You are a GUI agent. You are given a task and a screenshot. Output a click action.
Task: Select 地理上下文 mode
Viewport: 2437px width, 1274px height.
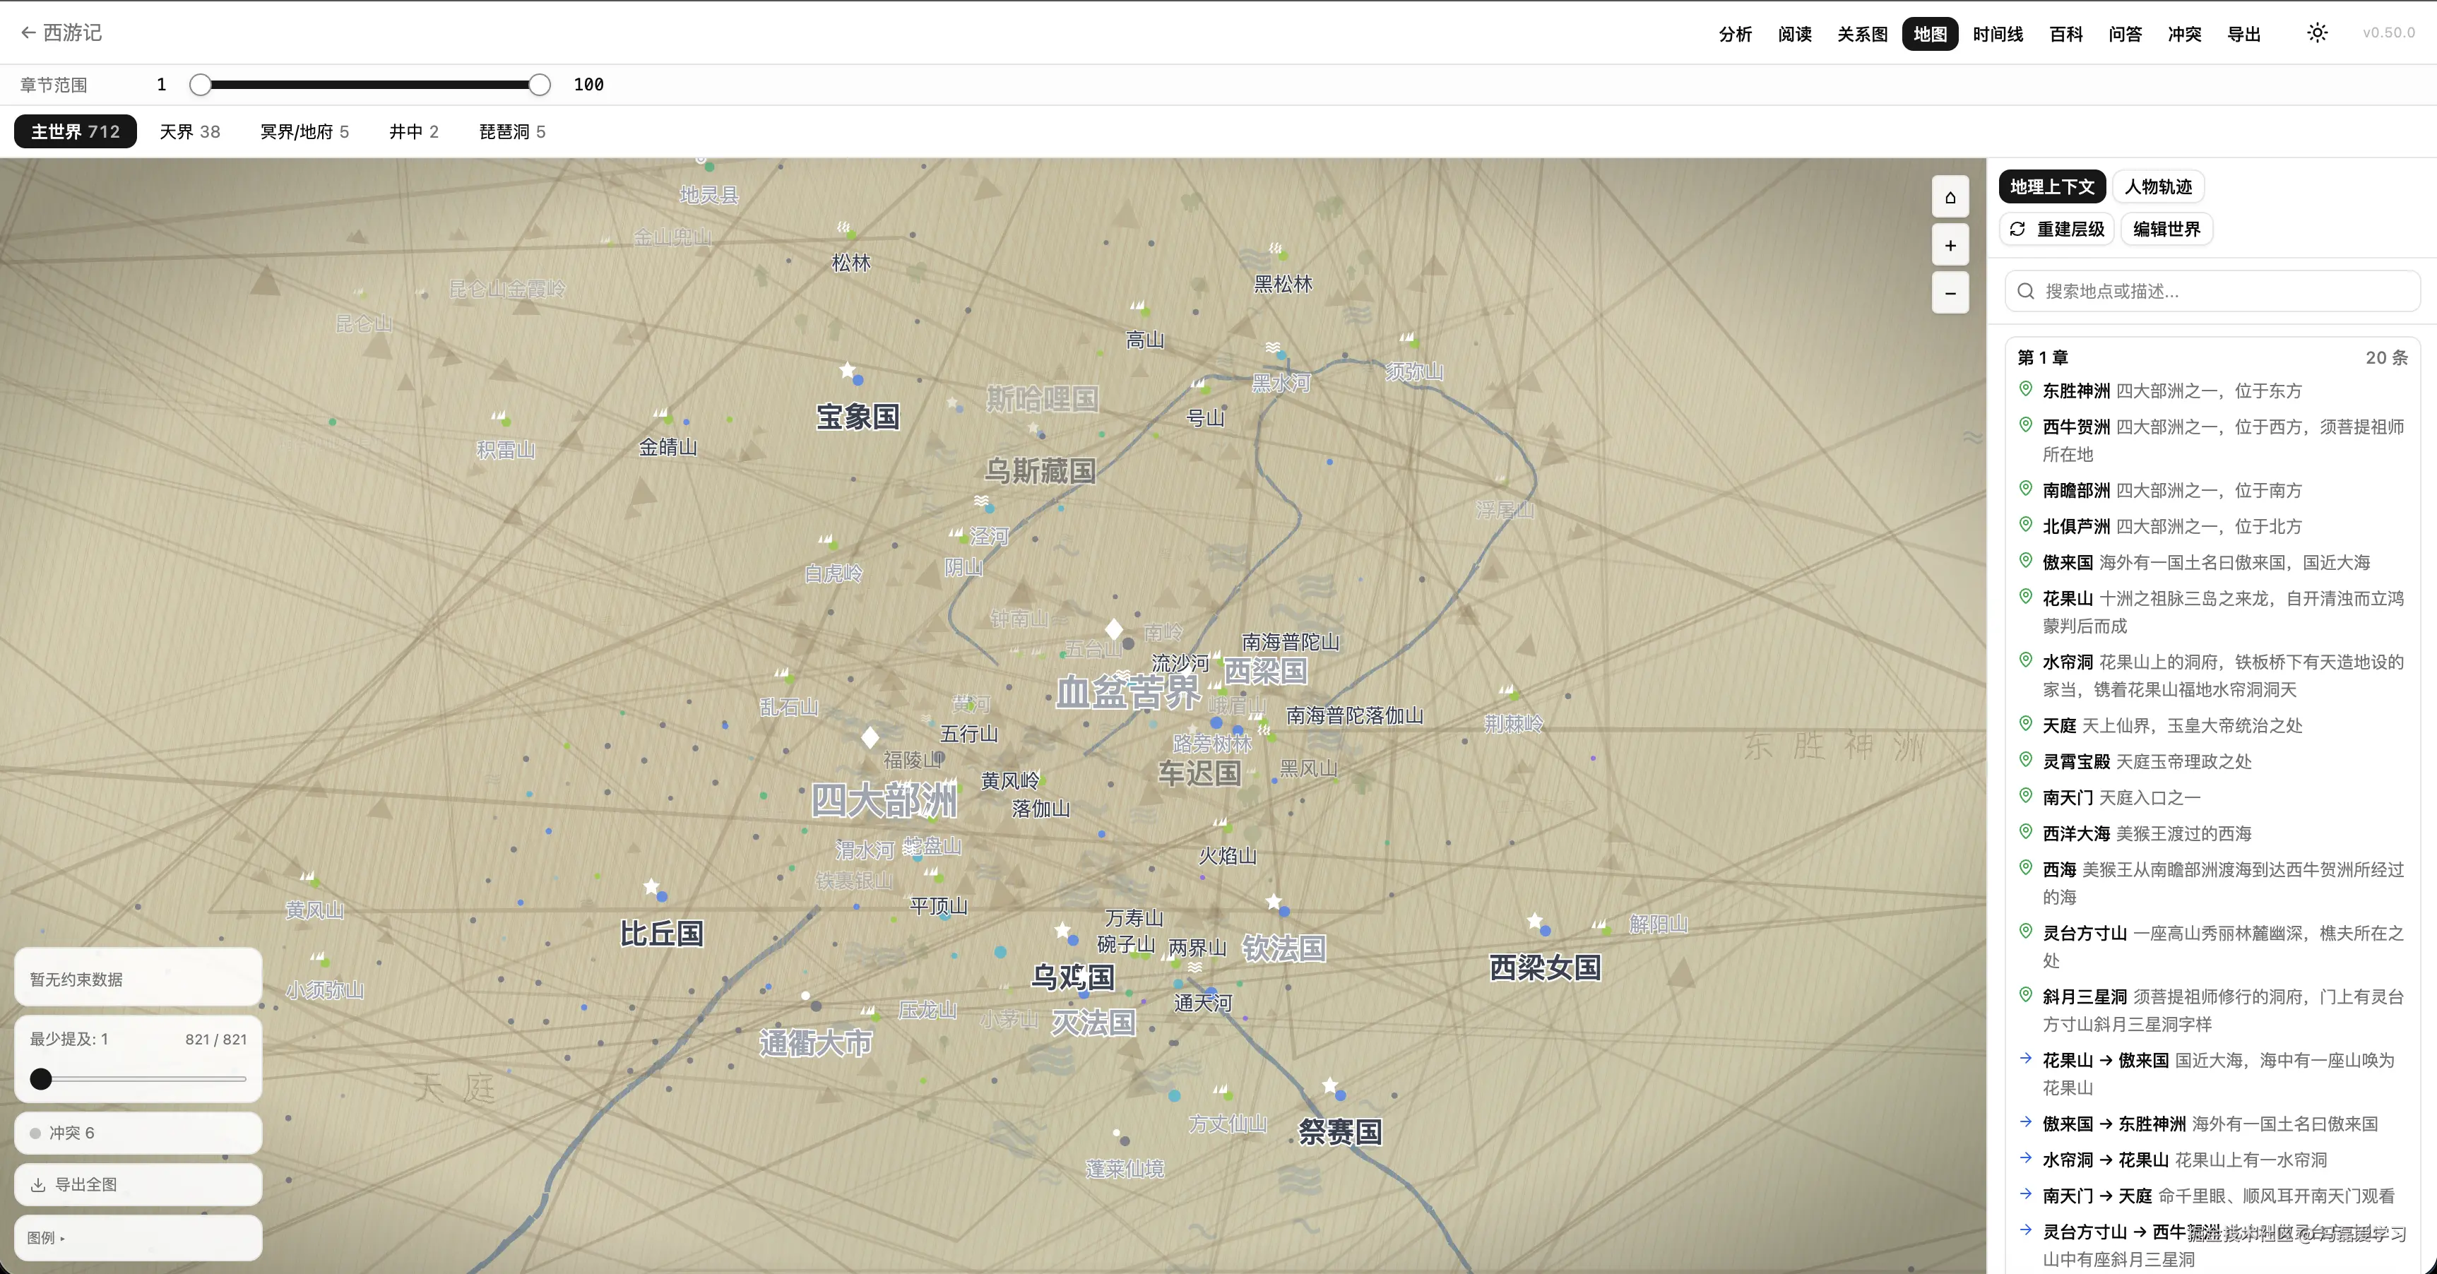(x=2051, y=186)
